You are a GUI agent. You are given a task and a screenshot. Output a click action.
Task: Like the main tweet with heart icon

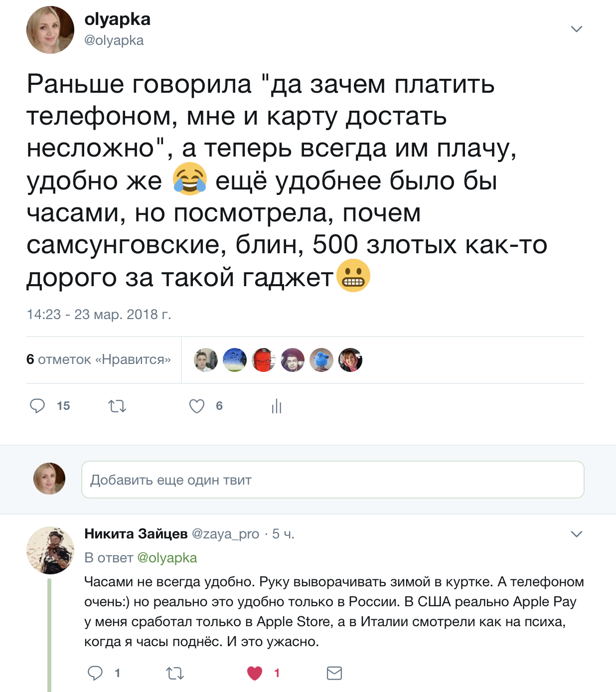tap(197, 406)
